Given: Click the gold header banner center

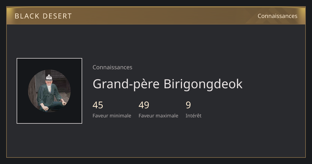Looking at the screenshot, I should coord(156,16).
